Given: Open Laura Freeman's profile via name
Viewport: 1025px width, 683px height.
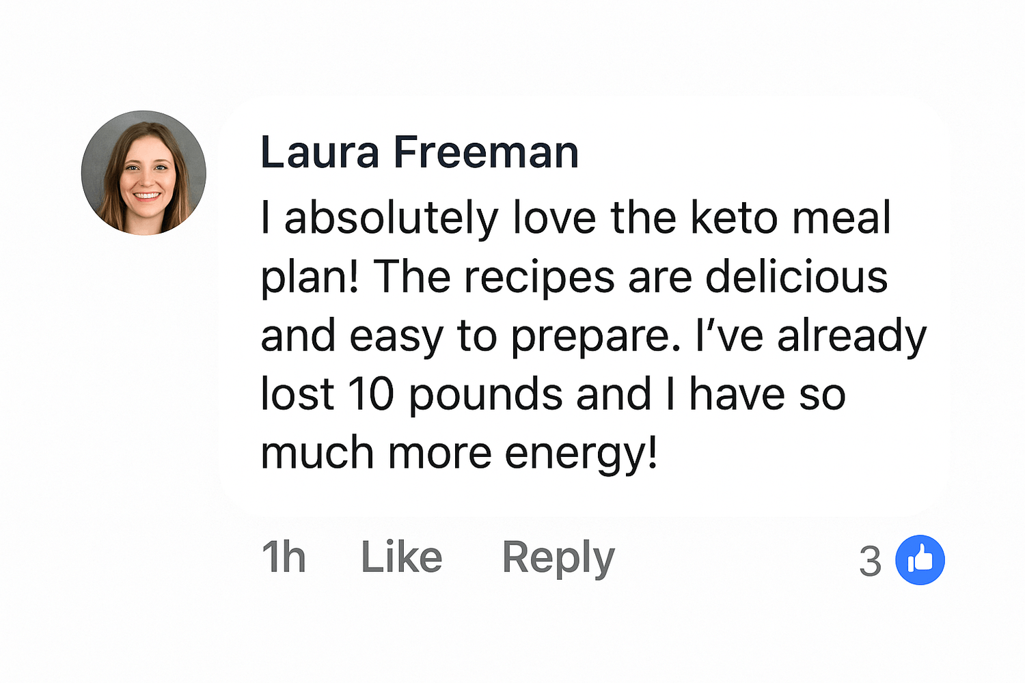Looking at the screenshot, I should (x=420, y=152).
